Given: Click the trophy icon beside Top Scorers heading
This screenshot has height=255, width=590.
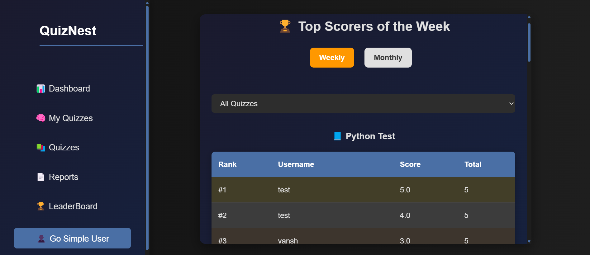Looking at the screenshot, I should [x=285, y=26].
